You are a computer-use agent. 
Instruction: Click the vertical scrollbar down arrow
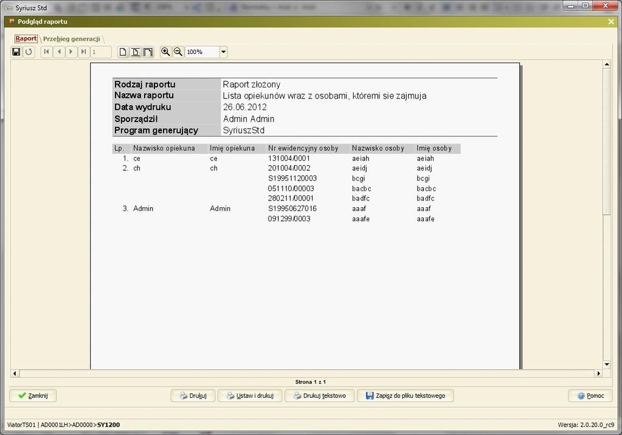tap(607, 365)
